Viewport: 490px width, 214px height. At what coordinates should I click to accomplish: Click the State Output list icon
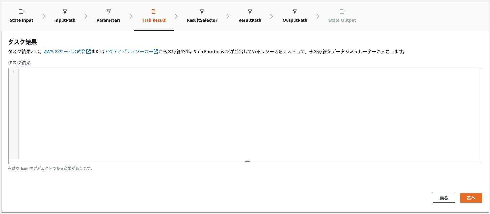(x=342, y=11)
